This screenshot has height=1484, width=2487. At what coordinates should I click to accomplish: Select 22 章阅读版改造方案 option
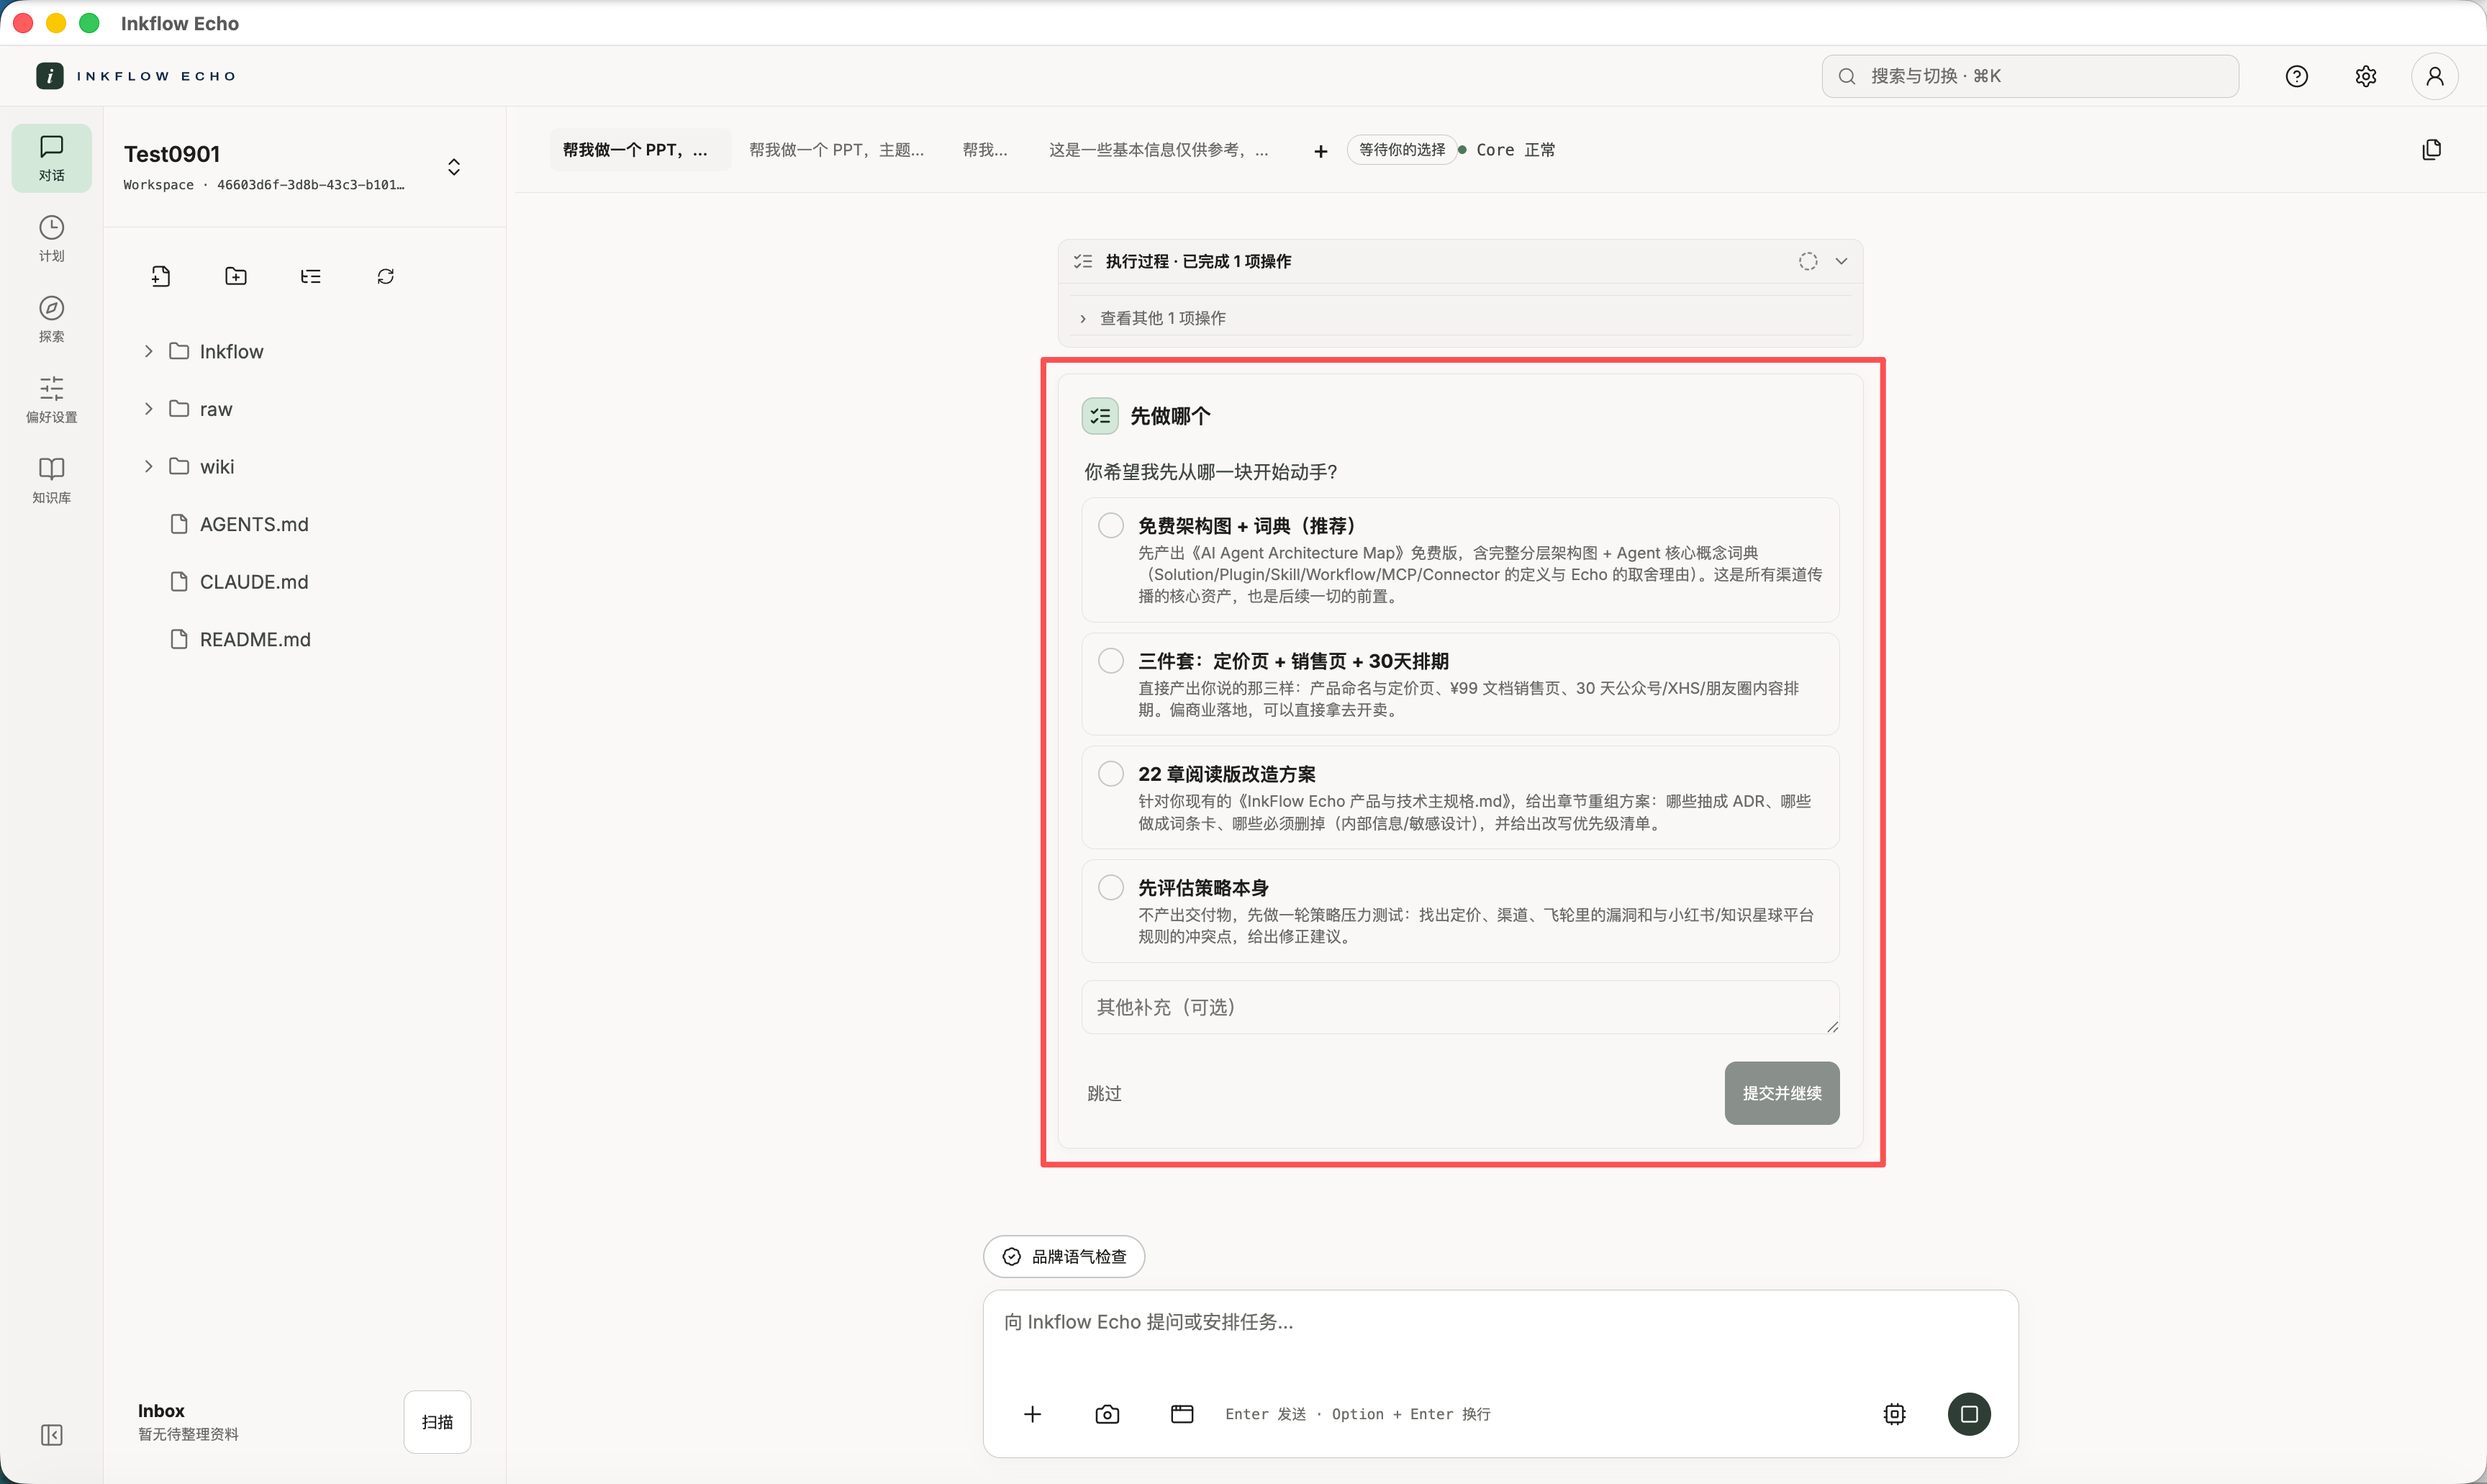pos(1460,797)
